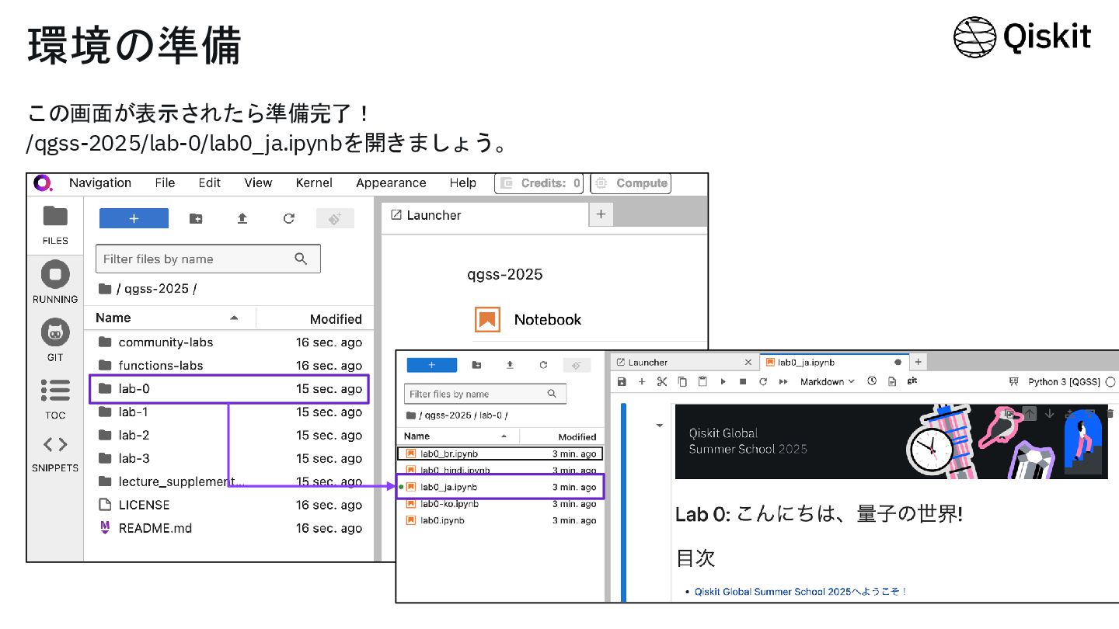The height and width of the screenshot is (629, 1119).
Task: Open the Appearance menu
Action: [x=391, y=183]
